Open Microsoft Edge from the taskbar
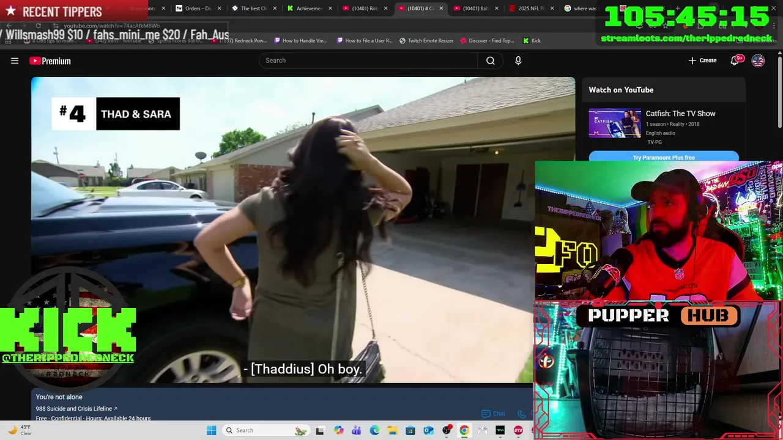 tap(374, 430)
